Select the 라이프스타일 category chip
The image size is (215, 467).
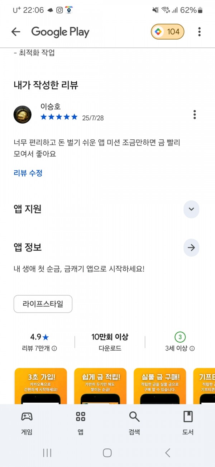tap(43, 304)
